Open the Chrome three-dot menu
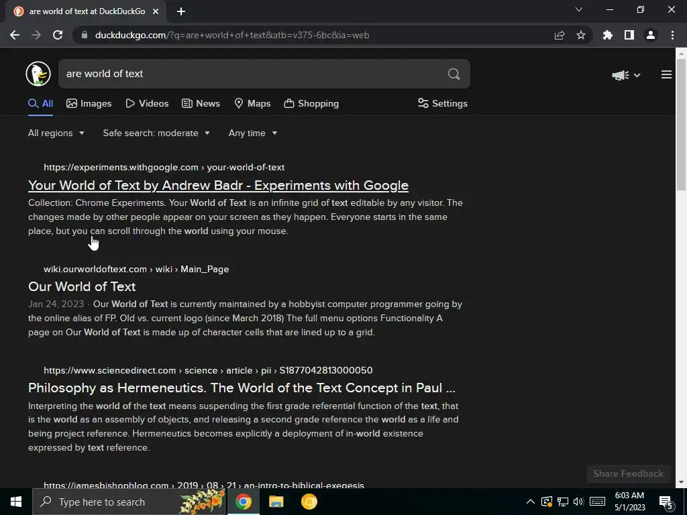Image resolution: width=687 pixels, height=515 pixels. [x=672, y=35]
